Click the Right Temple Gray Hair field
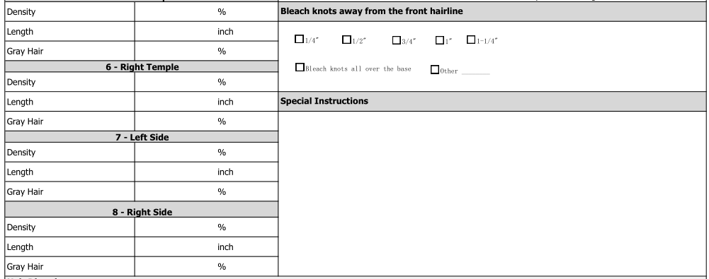Image resolution: width=709 pixels, height=279 pixels. tap(206, 121)
